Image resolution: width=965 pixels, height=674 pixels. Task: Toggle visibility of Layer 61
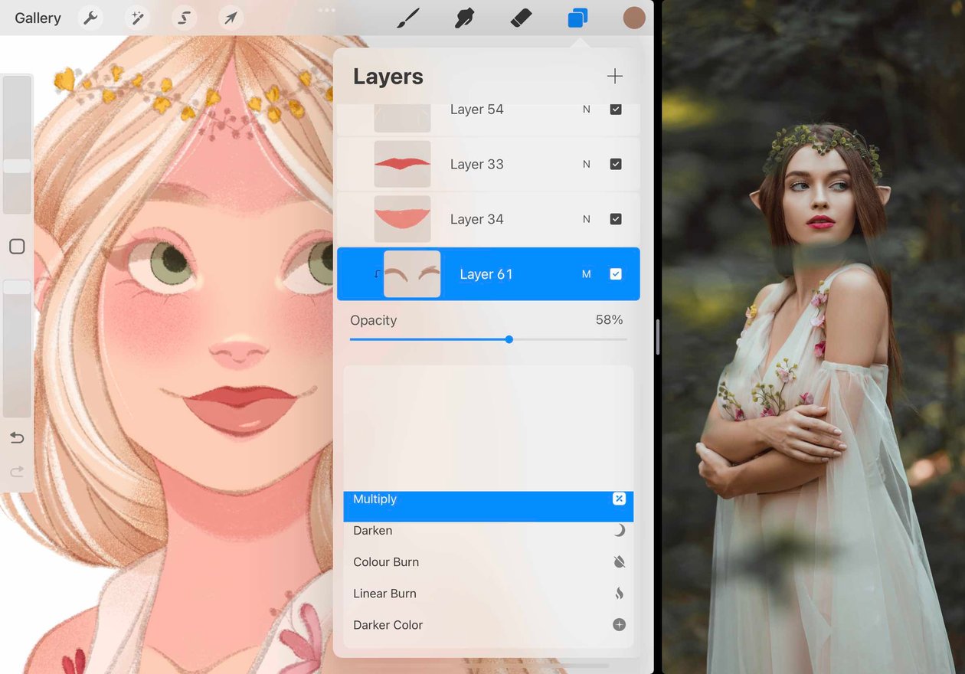616,274
